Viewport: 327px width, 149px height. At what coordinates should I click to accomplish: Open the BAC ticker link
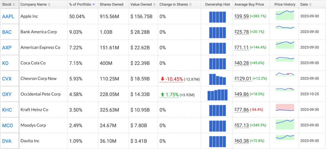(x=7, y=32)
